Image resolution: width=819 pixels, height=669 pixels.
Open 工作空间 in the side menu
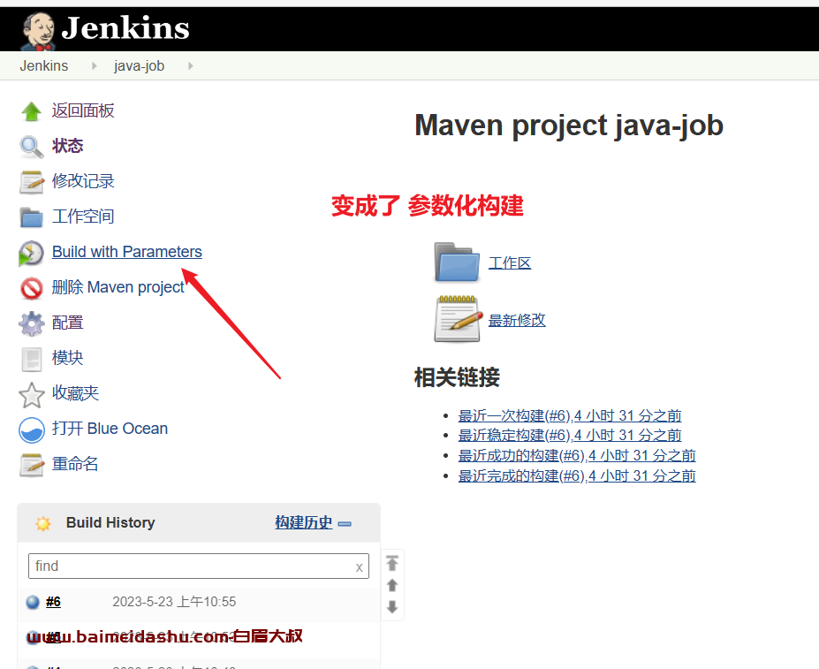coord(83,217)
